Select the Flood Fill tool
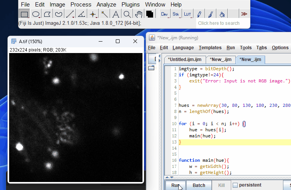291x190 pixels. (222, 14)
